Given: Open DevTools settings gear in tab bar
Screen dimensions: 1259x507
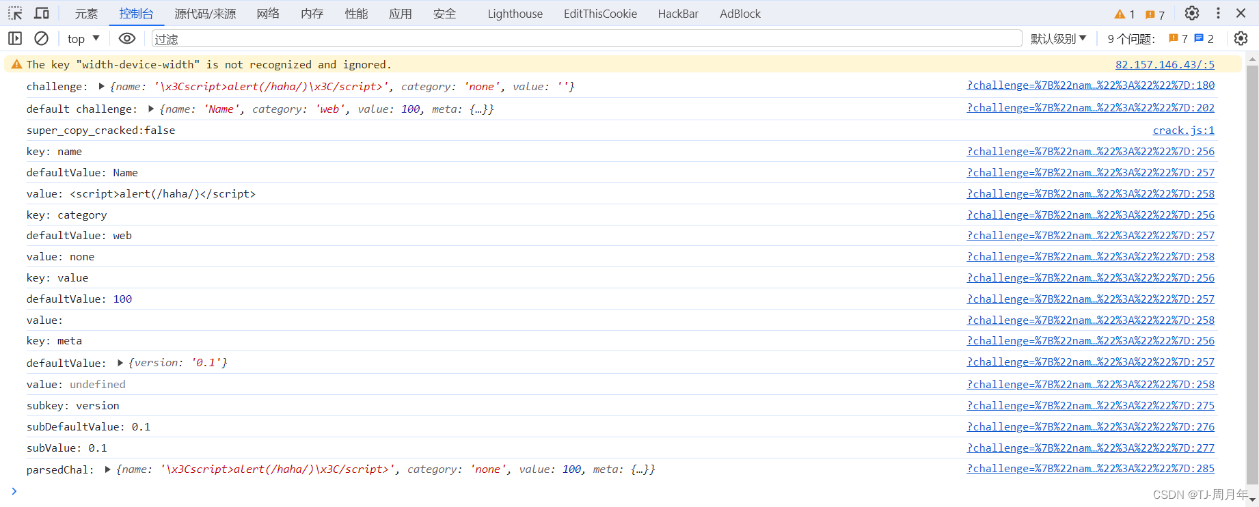Looking at the screenshot, I should [1192, 13].
